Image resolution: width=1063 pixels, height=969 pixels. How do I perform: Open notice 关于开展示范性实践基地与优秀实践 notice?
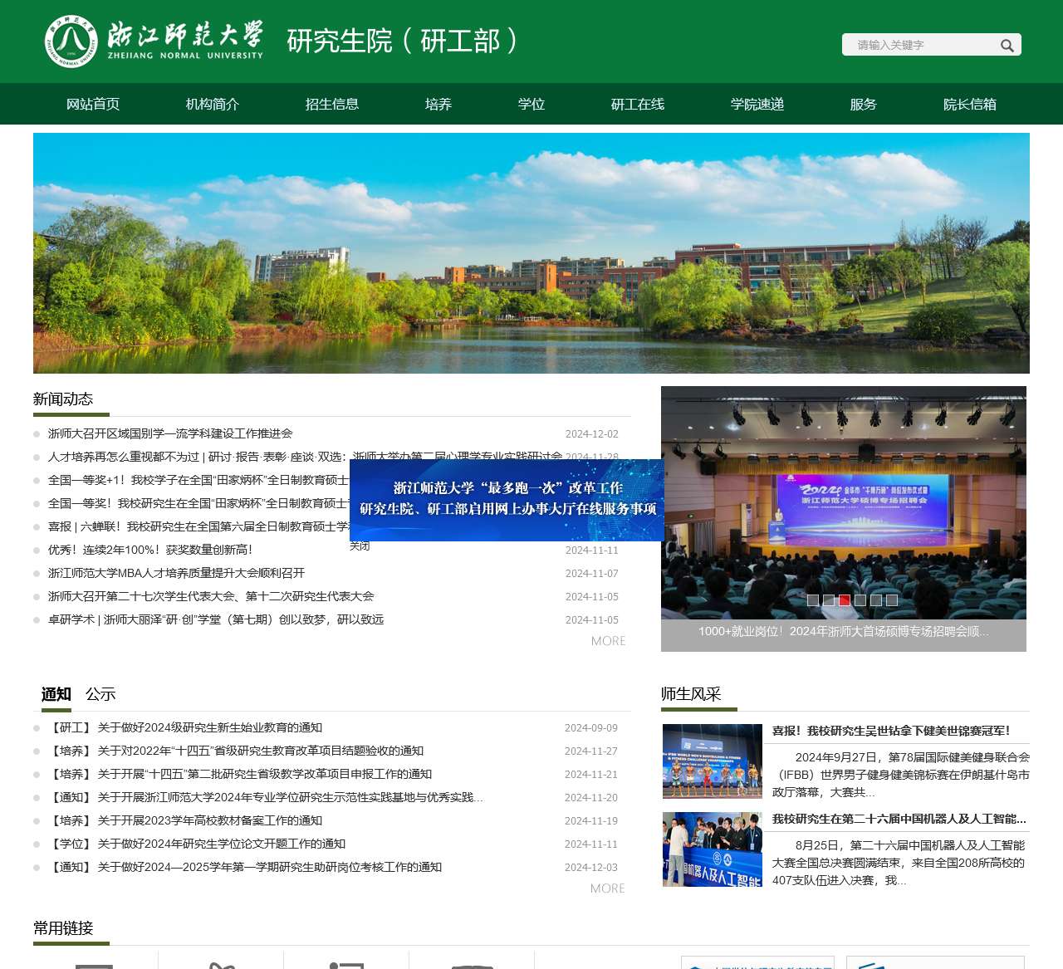pyautogui.click(x=266, y=797)
